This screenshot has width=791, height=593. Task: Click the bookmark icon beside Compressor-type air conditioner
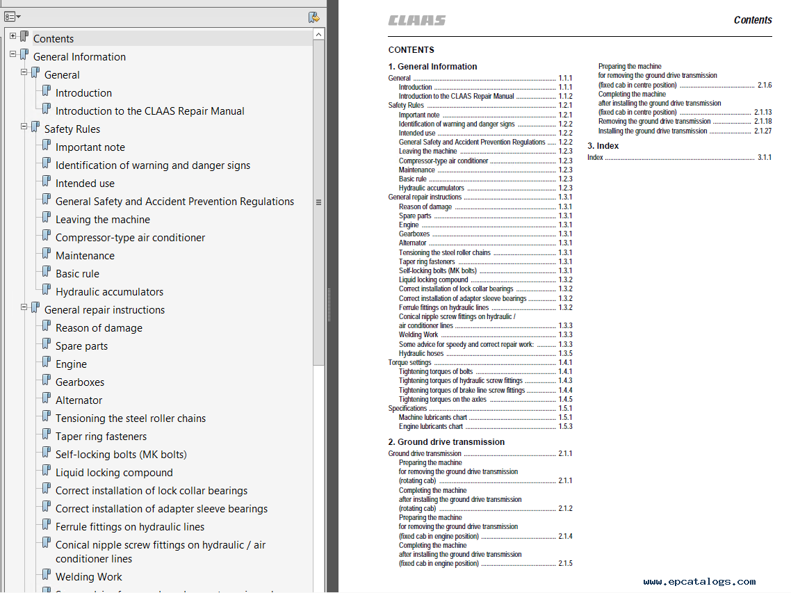coord(47,236)
